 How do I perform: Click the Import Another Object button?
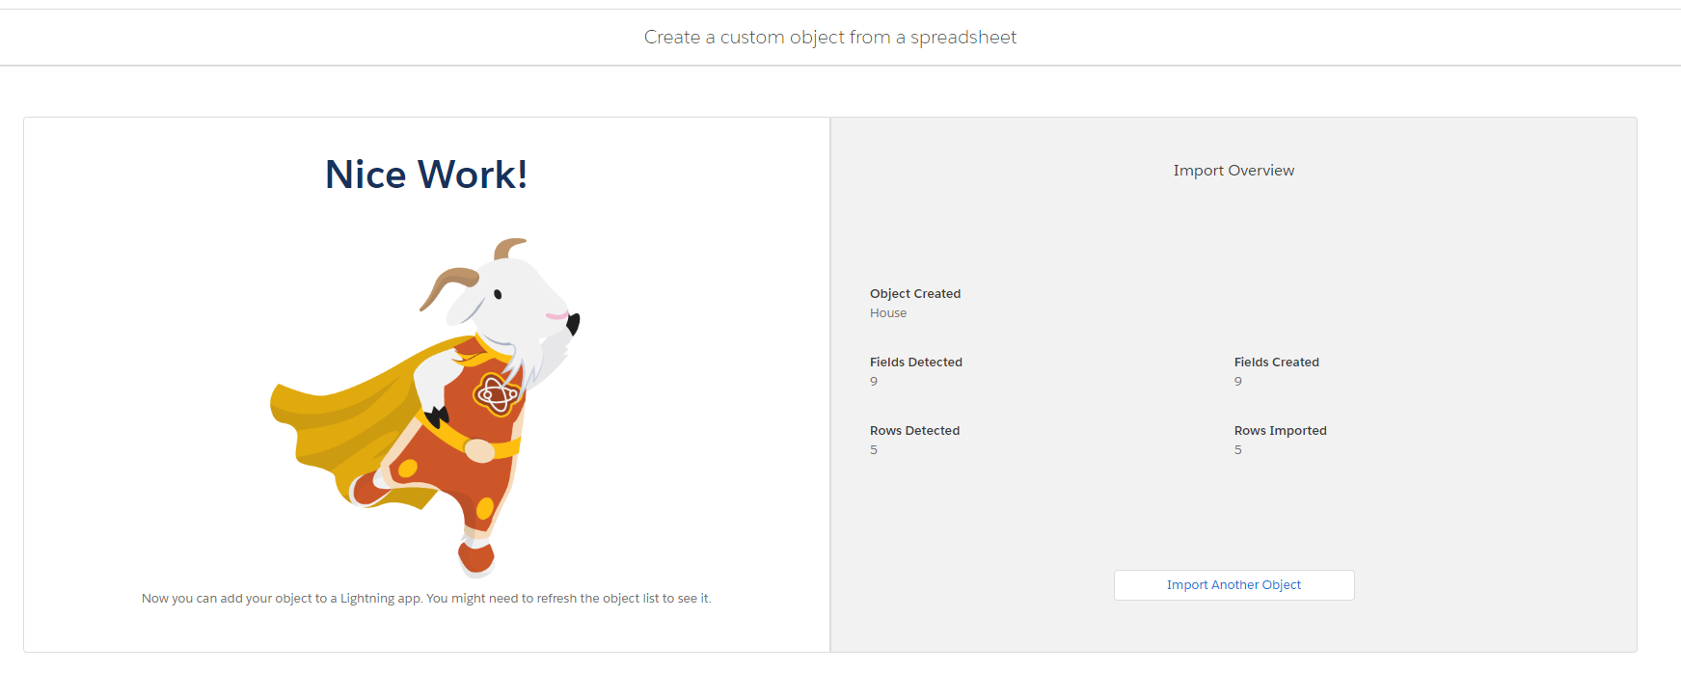(x=1234, y=585)
